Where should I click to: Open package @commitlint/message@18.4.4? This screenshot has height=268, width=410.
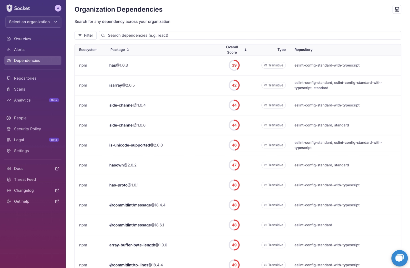pyautogui.click(x=137, y=205)
